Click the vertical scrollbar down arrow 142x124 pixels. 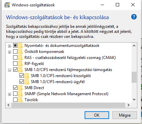click(x=134, y=99)
